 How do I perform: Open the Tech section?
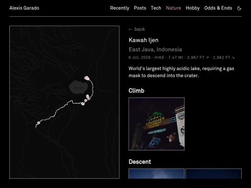(x=156, y=8)
